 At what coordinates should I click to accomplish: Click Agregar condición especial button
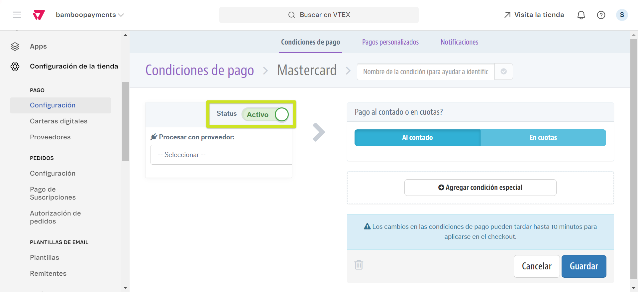(480, 188)
